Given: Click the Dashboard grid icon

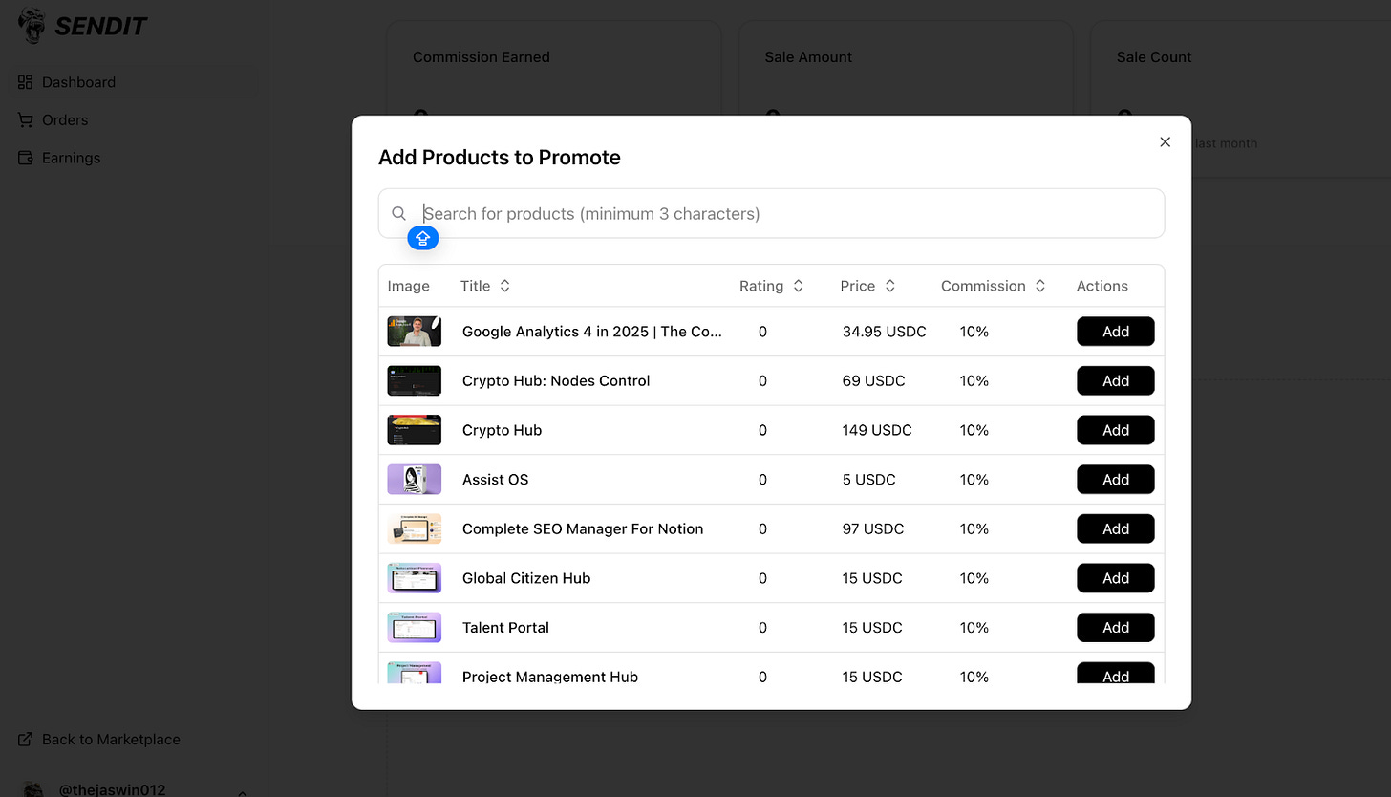Looking at the screenshot, I should pos(26,82).
